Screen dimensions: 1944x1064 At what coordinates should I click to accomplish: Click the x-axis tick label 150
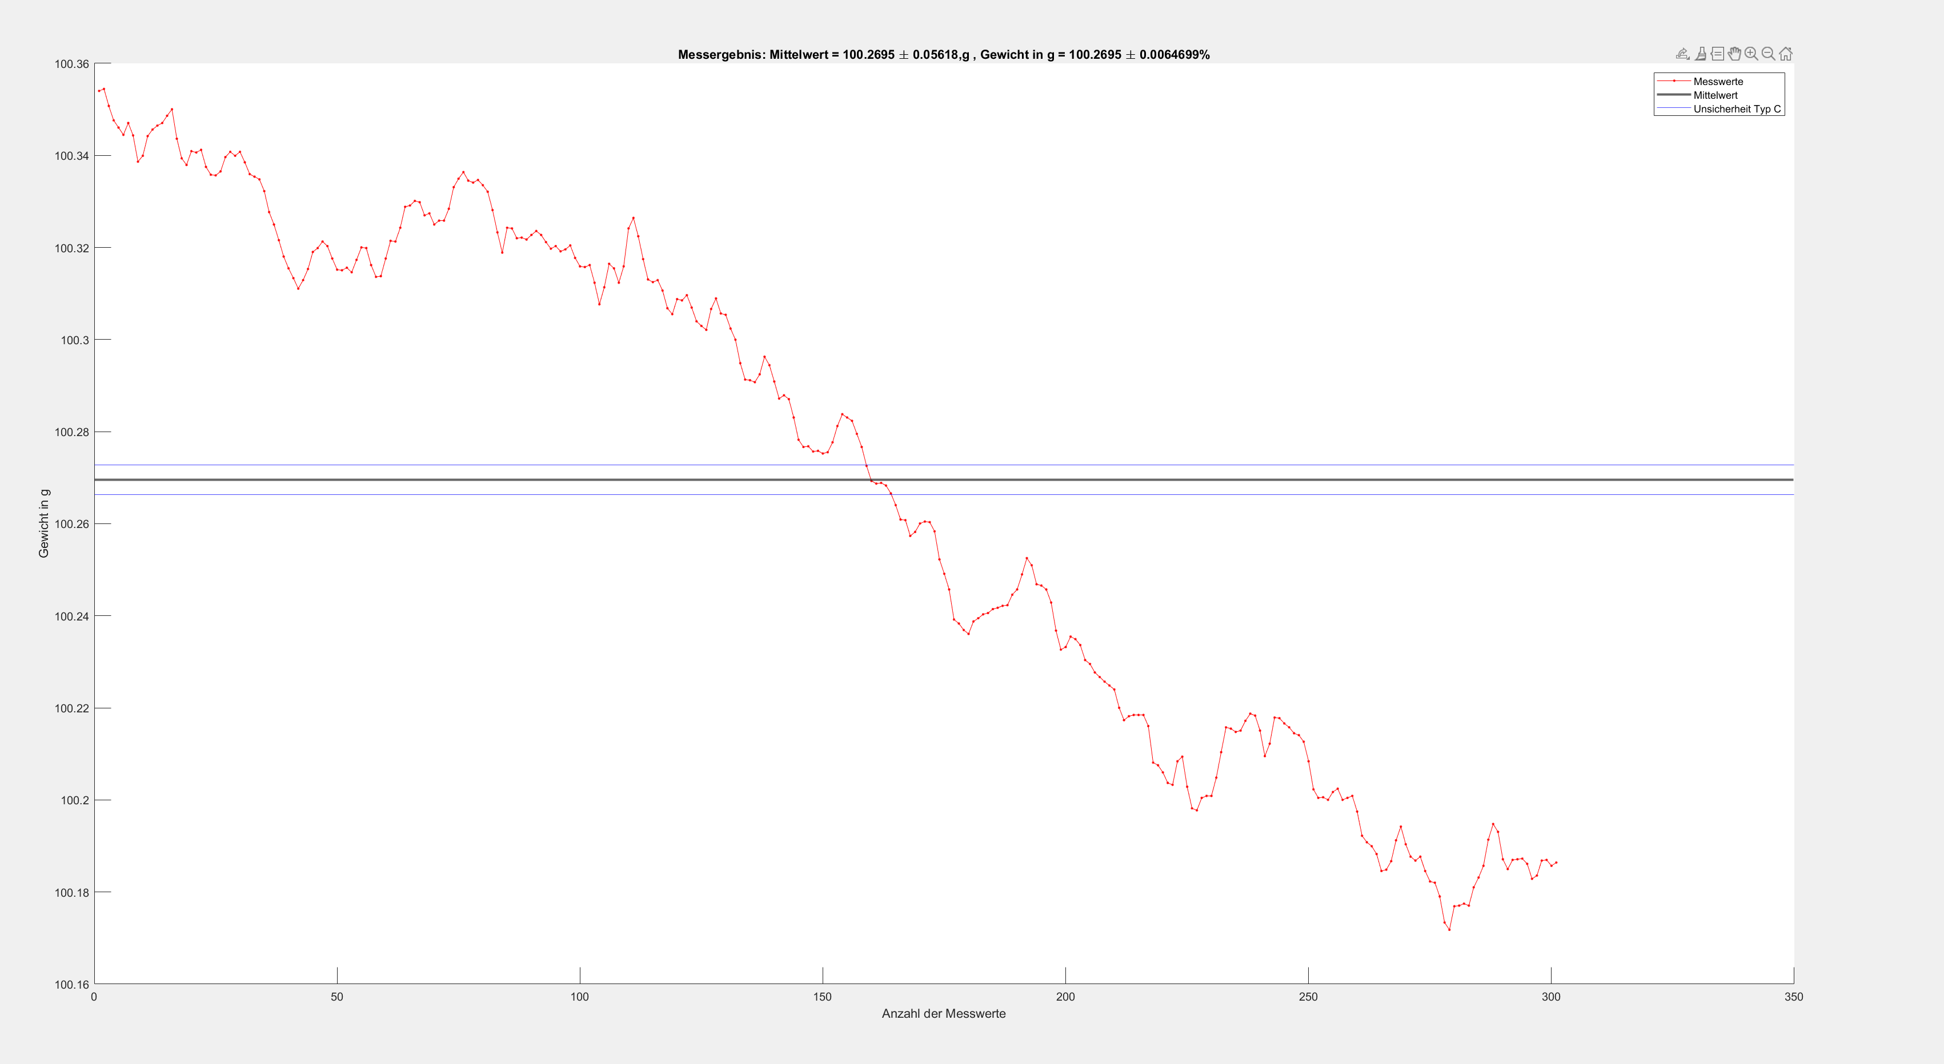[822, 997]
